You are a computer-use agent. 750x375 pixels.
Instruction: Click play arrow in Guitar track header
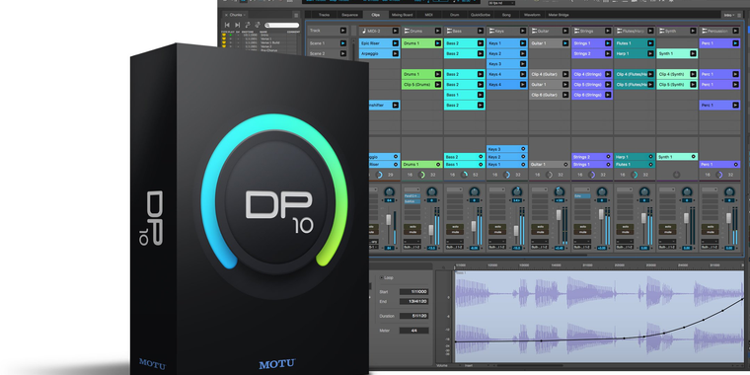tap(565, 31)
